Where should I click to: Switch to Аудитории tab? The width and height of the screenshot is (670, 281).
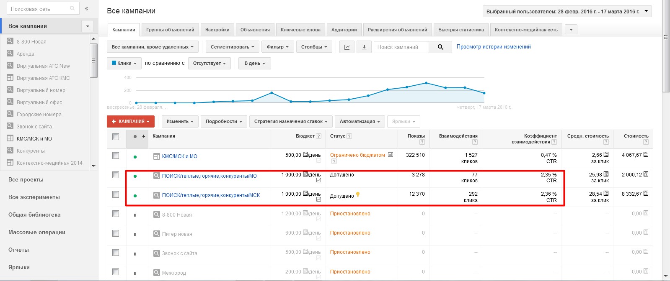point(344,30)
